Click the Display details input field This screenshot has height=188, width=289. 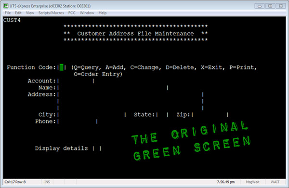pyautogui.click(x=97, y=148)
